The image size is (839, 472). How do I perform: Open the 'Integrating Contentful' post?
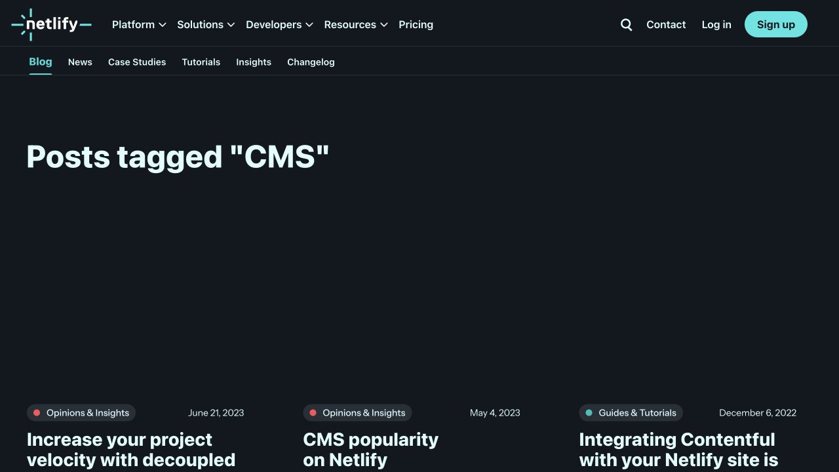(678, 450)
